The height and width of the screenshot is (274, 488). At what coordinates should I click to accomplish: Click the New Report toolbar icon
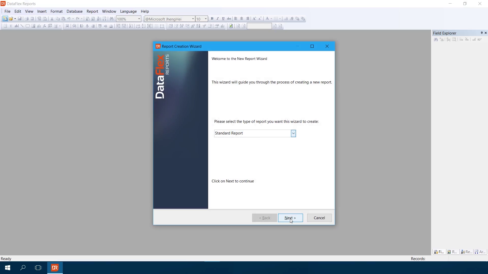tap(5, 19)
